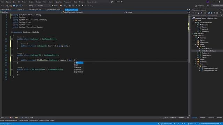Click the pencil changes icon in status bar

pos(183,124)
